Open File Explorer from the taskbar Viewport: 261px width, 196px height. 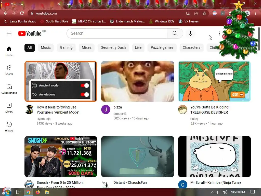click(x=47, y=192)
